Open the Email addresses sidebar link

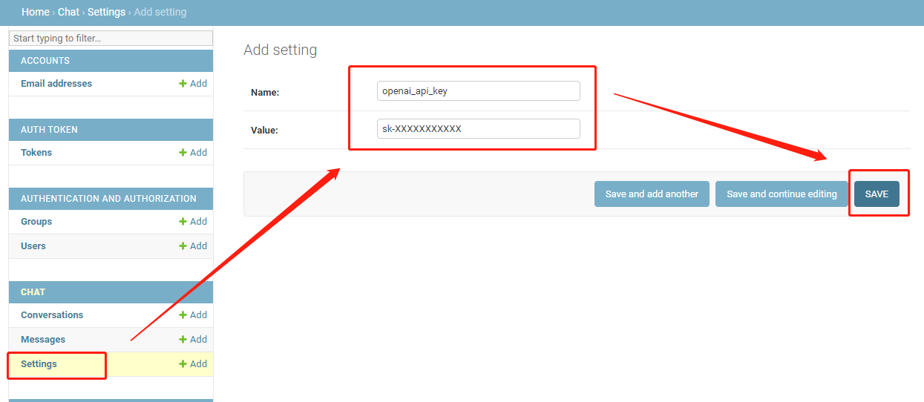click(x=56, y=84)
